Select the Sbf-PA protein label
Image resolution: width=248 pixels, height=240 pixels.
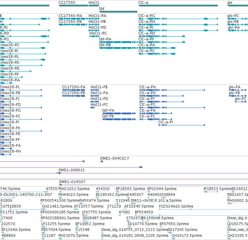(x=108, y=110)
